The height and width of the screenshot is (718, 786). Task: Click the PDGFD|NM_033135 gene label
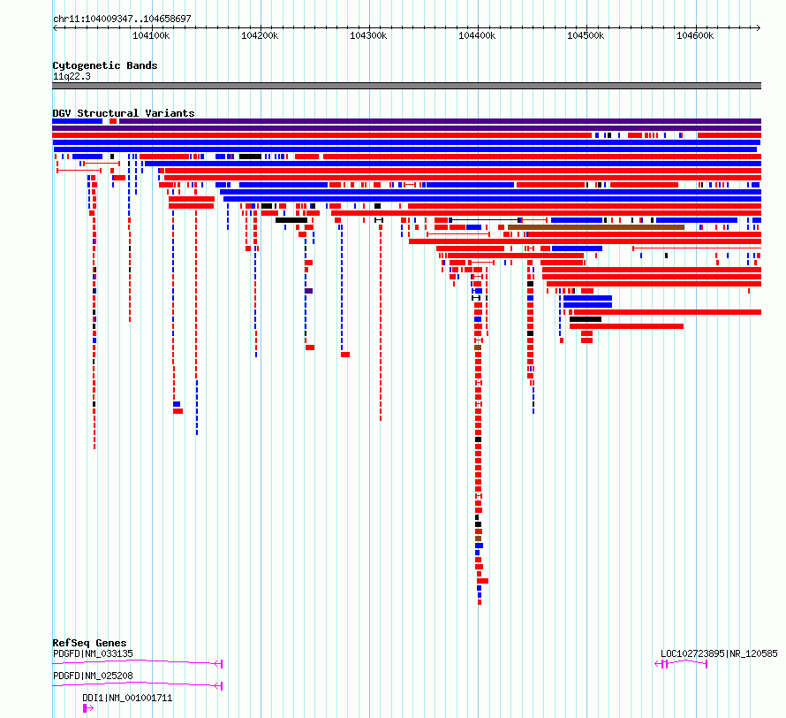click(x=93, y=653)
